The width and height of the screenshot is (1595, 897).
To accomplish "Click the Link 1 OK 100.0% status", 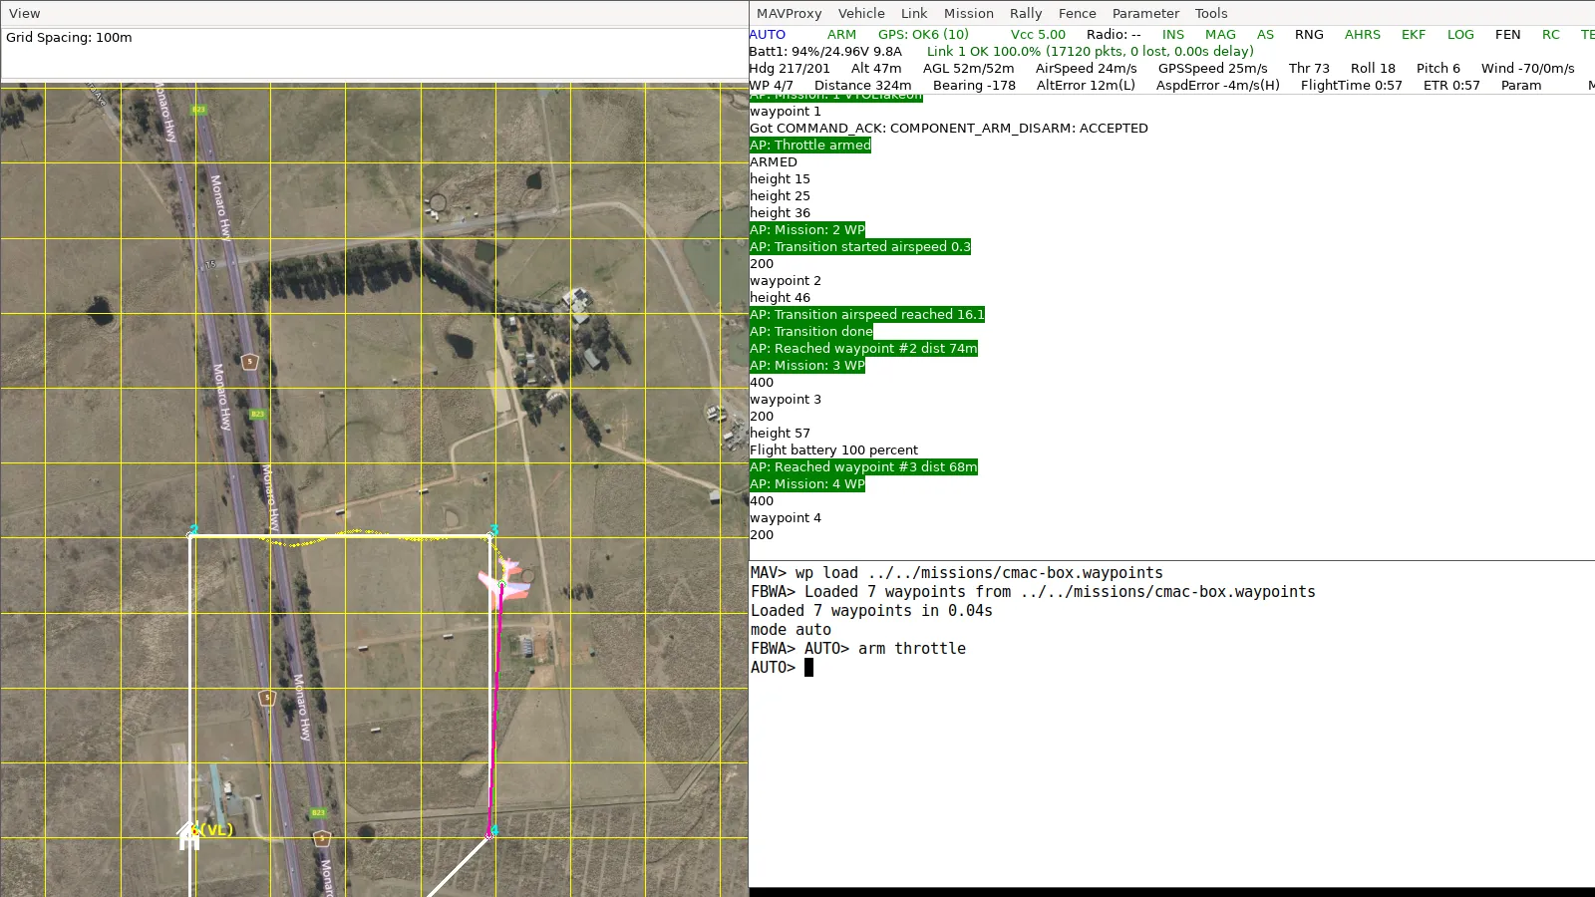I will tap(1090, 51).
